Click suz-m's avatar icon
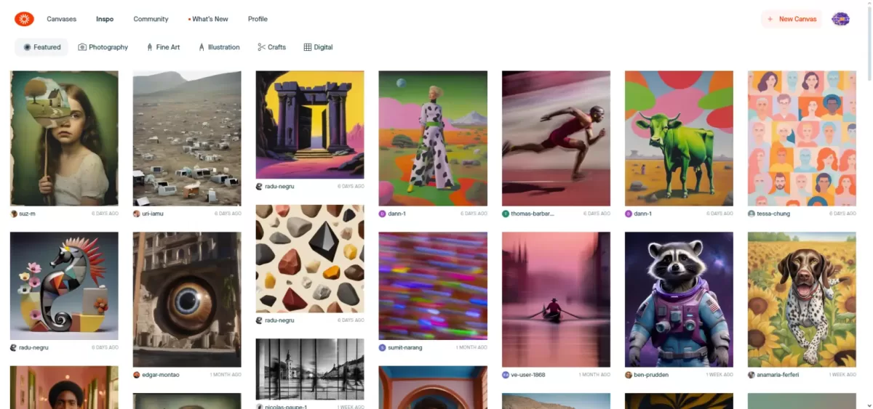The image size is (873, 409). (x=14, y=214)
